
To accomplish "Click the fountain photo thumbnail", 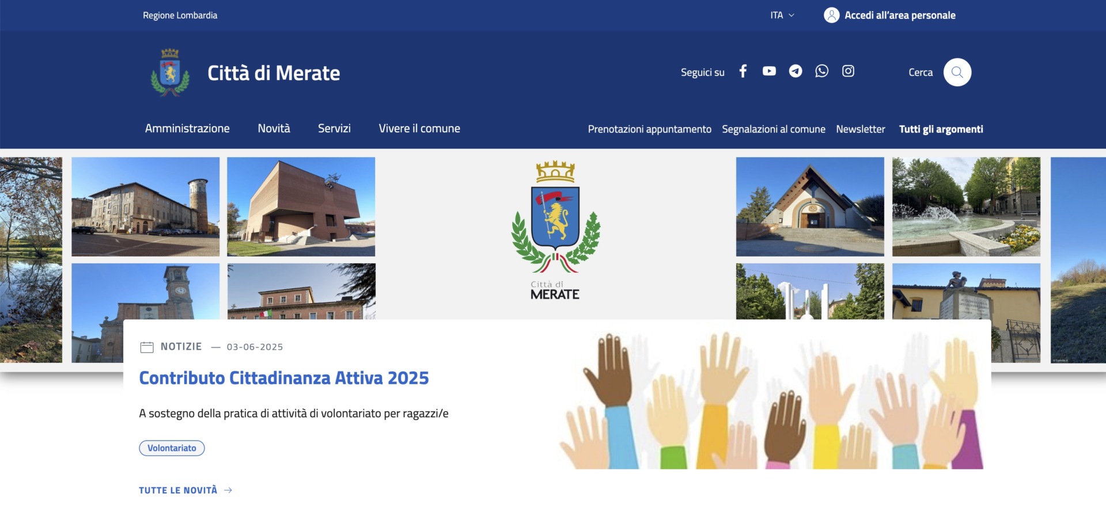I will click(965, 206).
